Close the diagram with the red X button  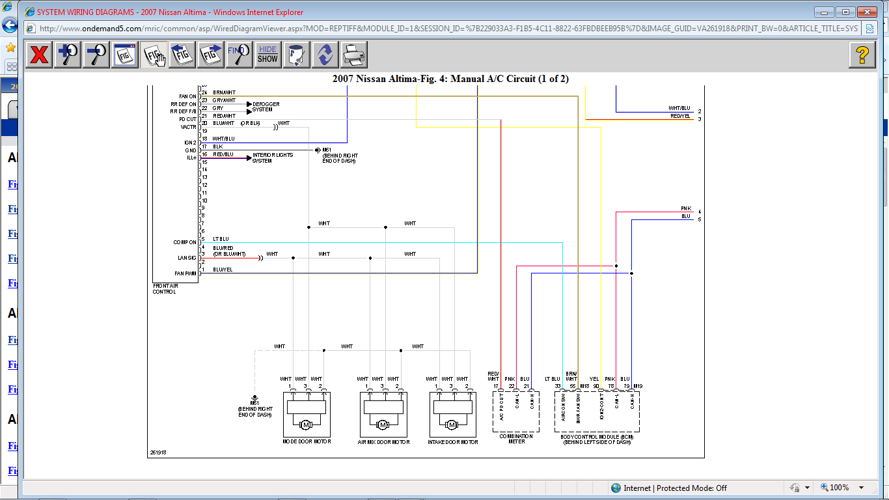(x=39, y=55)
